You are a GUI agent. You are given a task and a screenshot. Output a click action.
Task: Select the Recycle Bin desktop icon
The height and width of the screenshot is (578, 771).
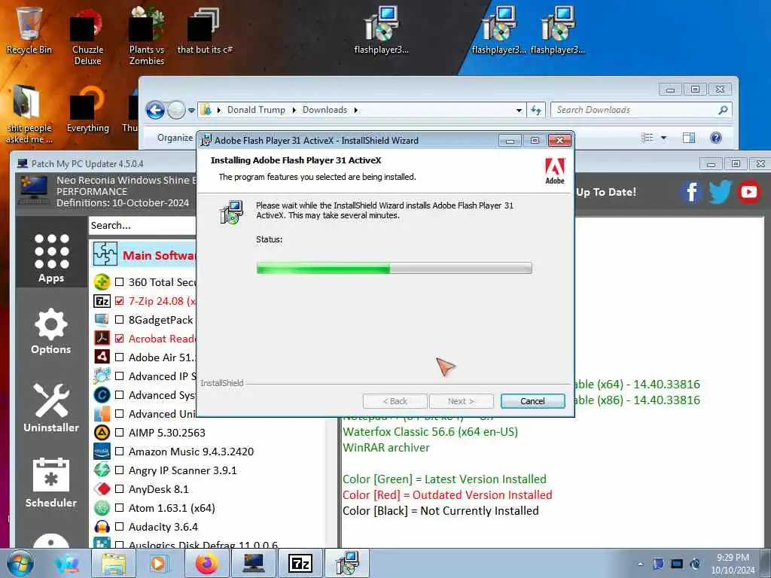[29, 30]
